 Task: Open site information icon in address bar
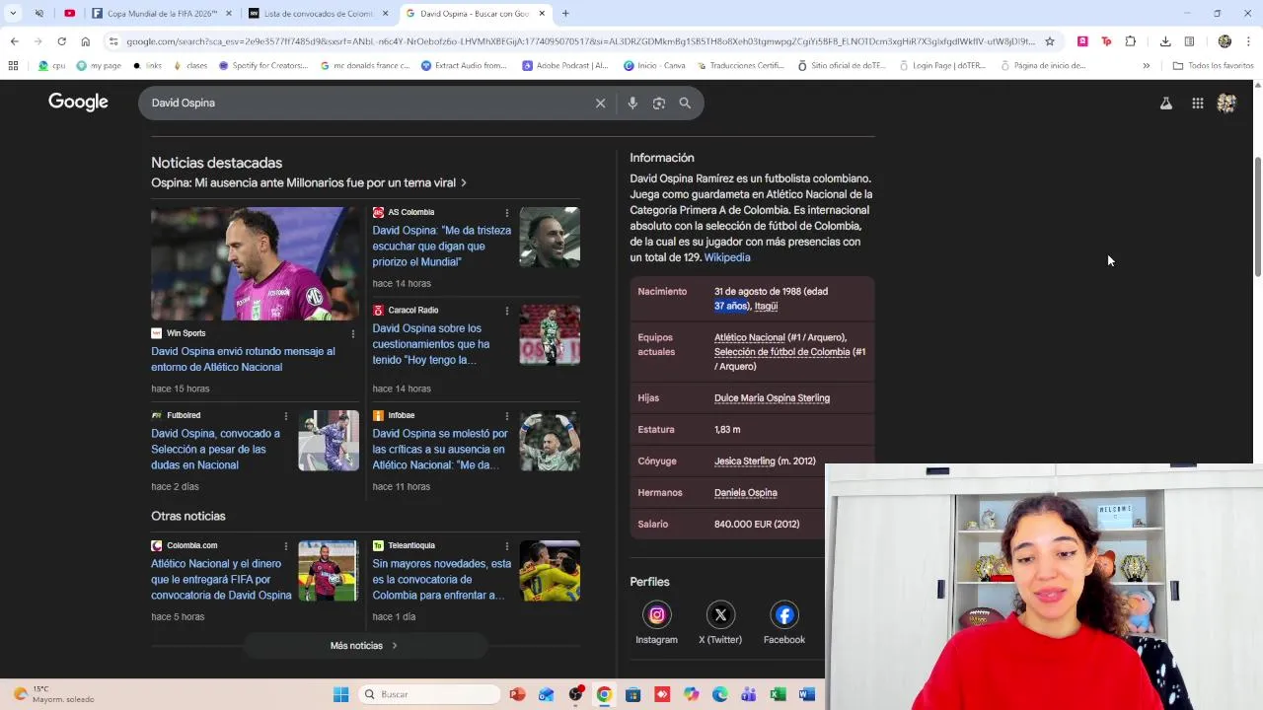[113, 41]
